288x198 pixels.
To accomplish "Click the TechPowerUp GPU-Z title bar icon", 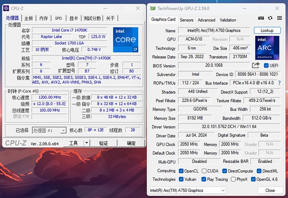I will coord(152,8).
